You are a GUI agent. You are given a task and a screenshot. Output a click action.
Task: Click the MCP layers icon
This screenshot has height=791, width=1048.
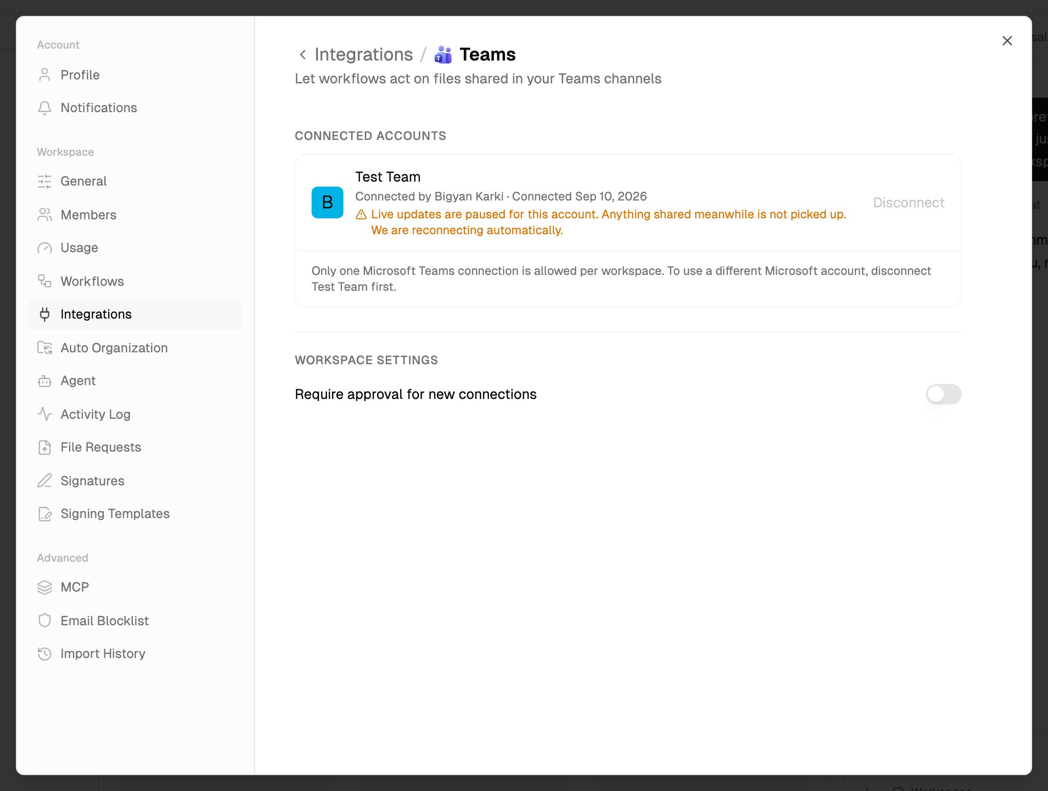pyautogui.click(x=45, y=587)
